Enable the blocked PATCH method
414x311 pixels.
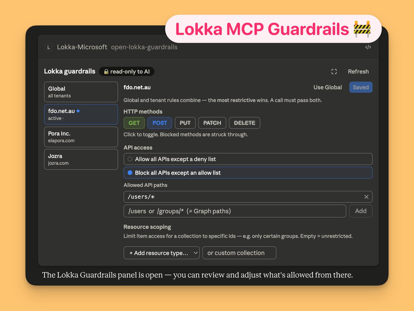pyautogui.click(x=212, y=123)
